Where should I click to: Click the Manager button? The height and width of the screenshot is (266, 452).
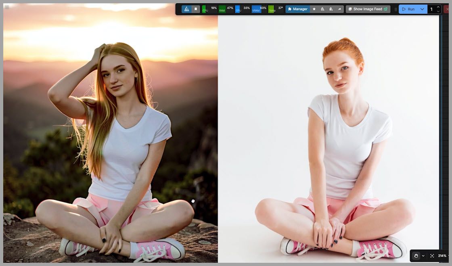(x=297, y=9)
